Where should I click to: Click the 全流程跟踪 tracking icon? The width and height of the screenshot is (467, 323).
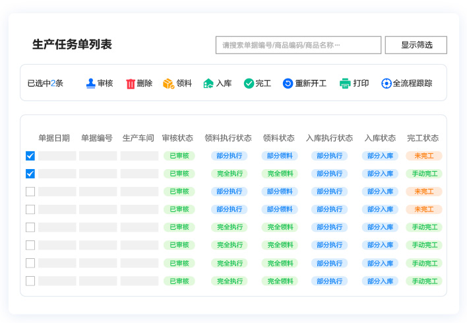387,84
